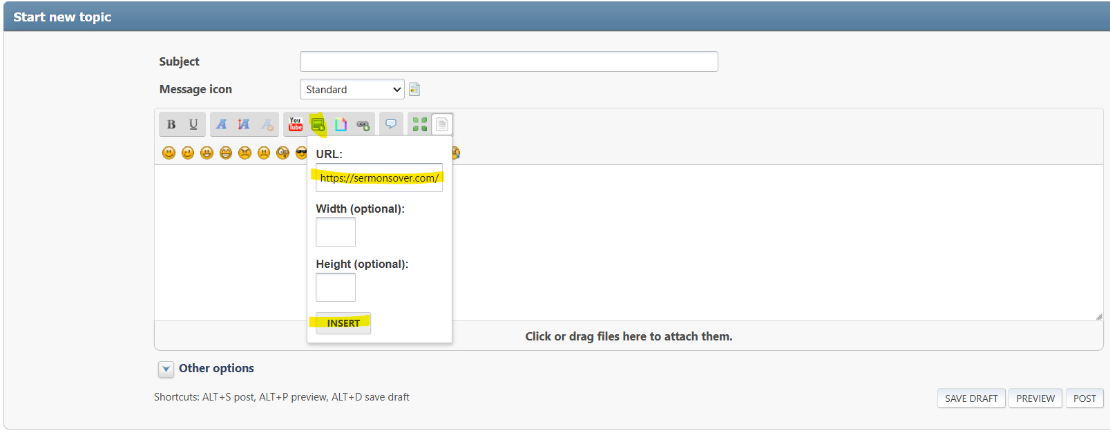Toggle the view source mode button

[442, 124]
